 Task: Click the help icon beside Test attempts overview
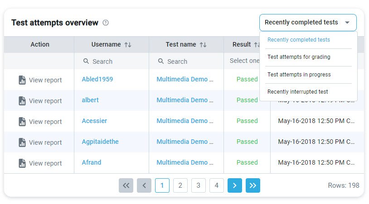(106, 23)
